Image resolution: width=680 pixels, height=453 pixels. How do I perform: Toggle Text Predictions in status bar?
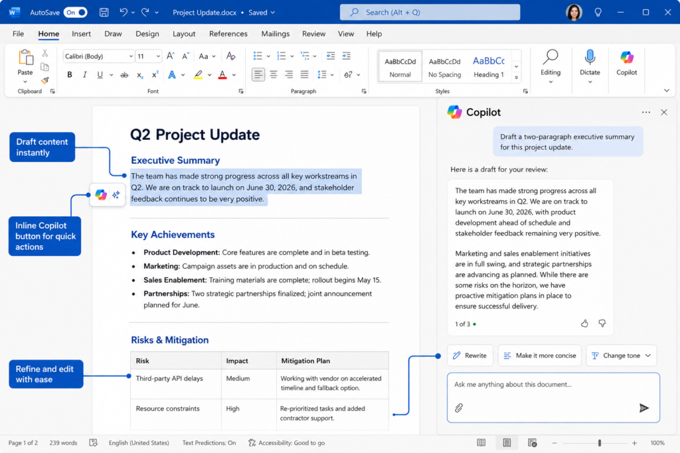click(x=209, y=442)
